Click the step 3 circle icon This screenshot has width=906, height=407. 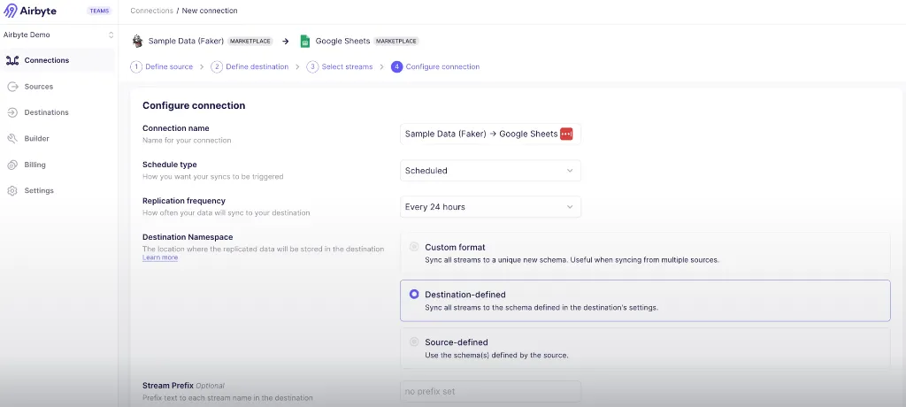312,66
